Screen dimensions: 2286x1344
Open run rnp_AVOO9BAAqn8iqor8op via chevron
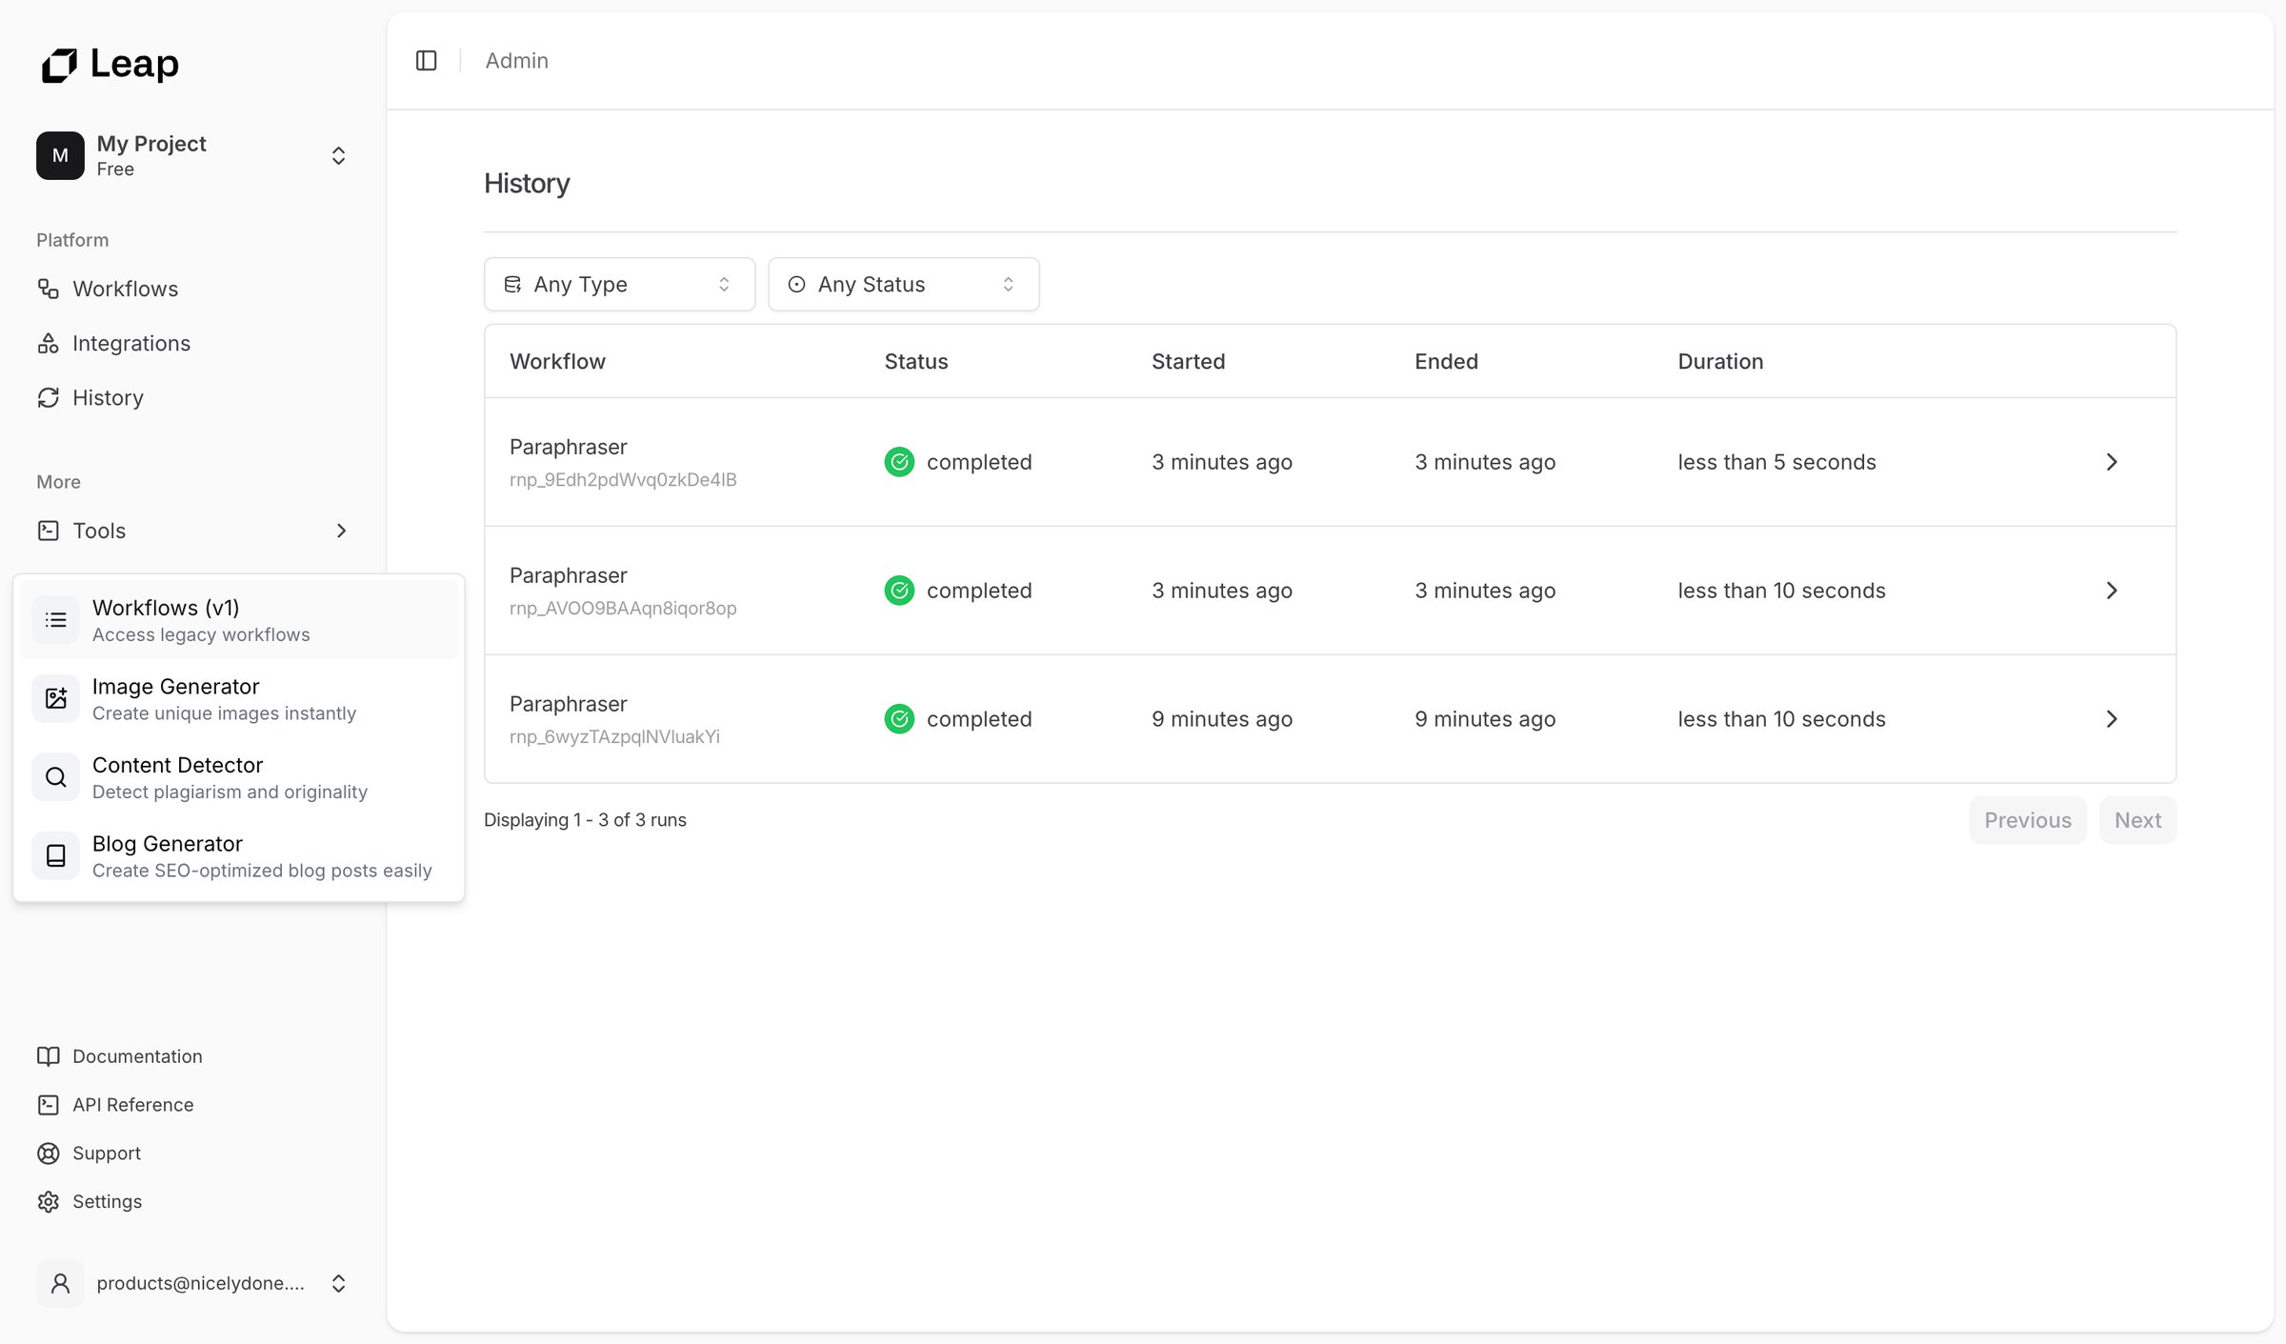2112,591
